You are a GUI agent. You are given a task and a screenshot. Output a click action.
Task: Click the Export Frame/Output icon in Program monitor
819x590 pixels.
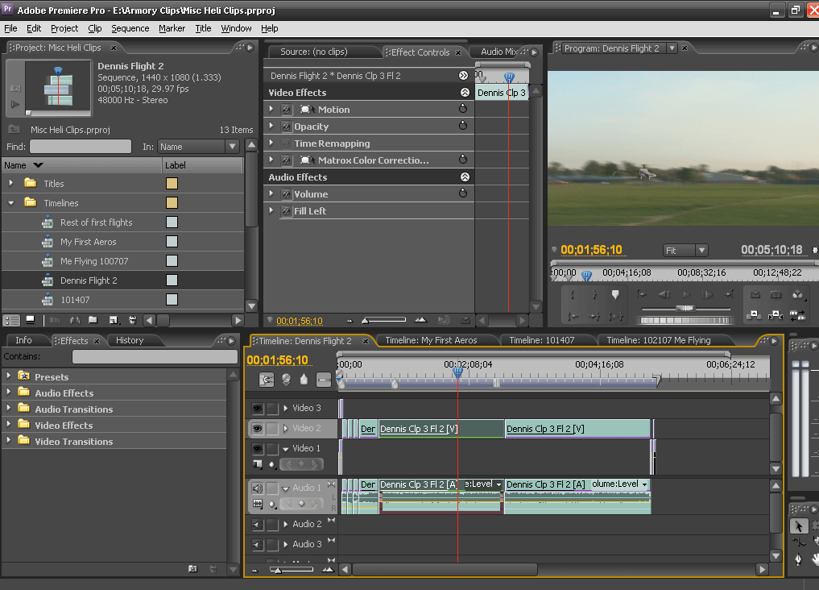click(797, 295)
